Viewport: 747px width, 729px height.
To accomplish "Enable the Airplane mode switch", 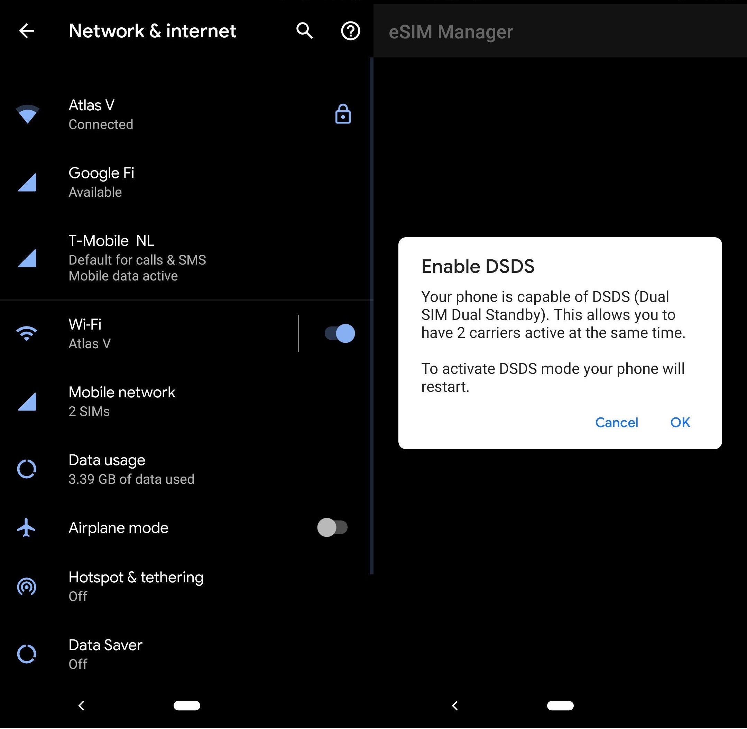I will (332, 528).
